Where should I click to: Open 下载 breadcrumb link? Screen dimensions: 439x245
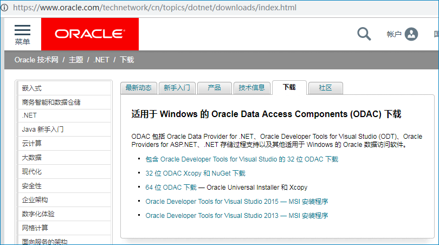click(127, 60)
